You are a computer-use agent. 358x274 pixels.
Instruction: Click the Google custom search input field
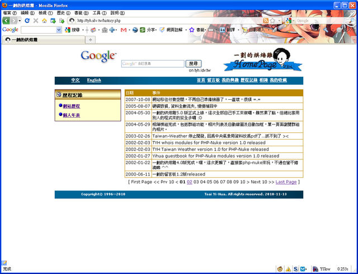(x=153, y=64)
